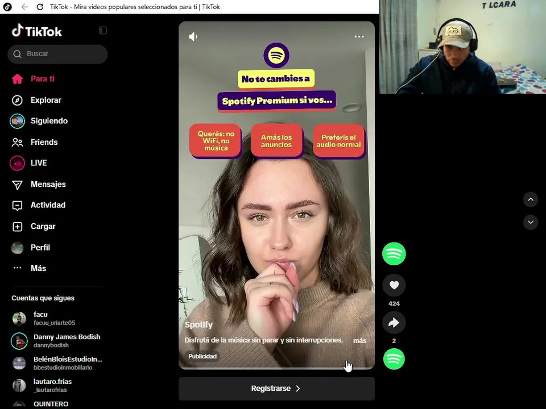
Task: Click the Spotify account name on video
Action: point(198,324)
